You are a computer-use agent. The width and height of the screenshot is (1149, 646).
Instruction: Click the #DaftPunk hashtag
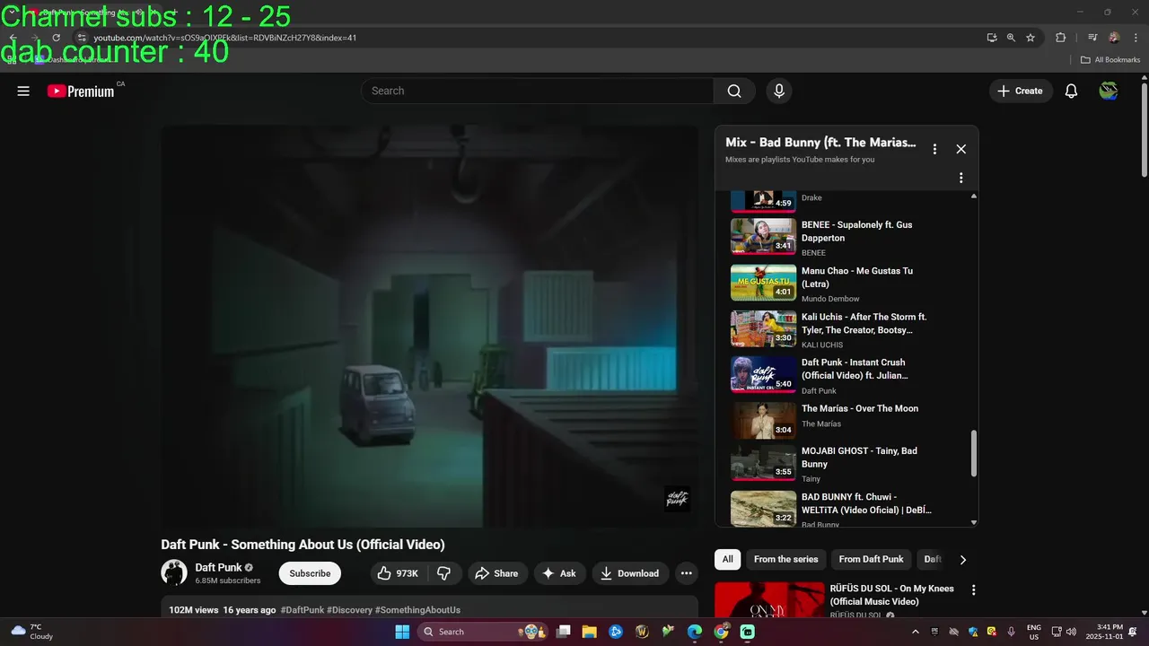coord(302,610)
